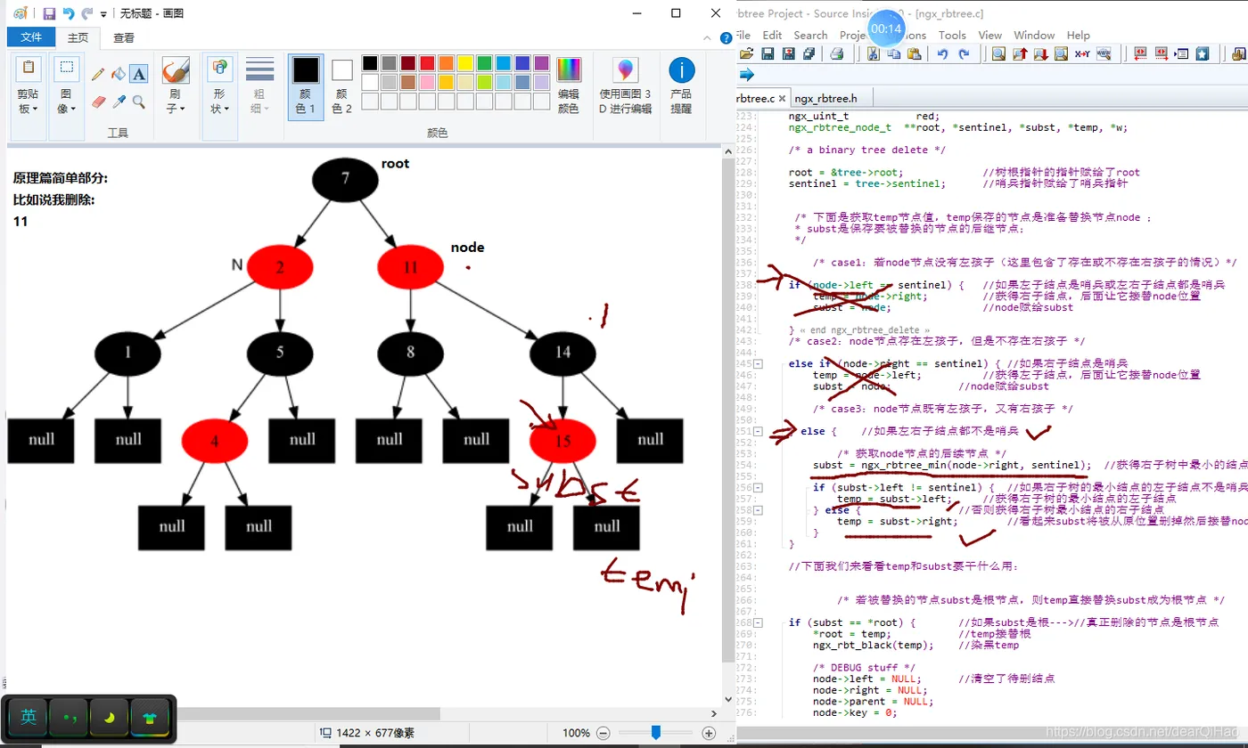Click Undo in Source Insight toolbar
Viewport: 1248px width, 748px height.
943,53
